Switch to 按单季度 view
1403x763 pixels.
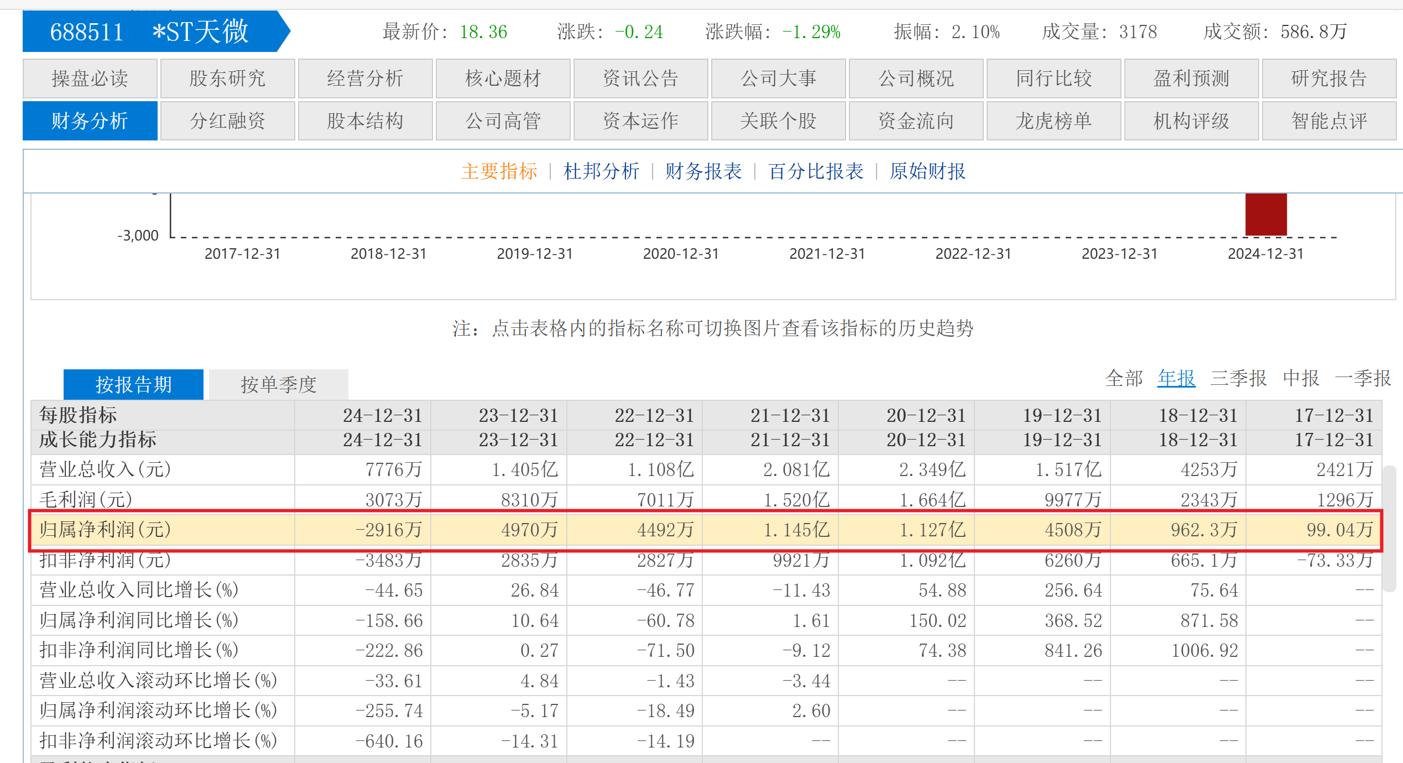pyautogui.click(x=278, y=384)
